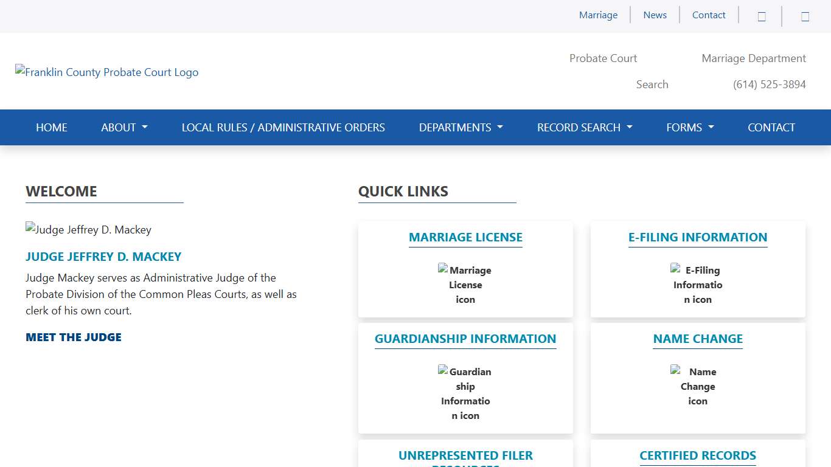The height and width of the screenshot is (467, 831).
Task: Click the (614) 525-3894 phone number
Action: 769,85
